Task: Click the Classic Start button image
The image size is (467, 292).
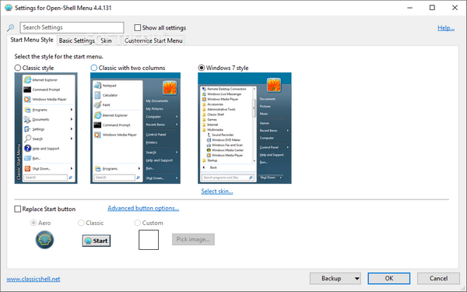Action: [x=97, y=241]
